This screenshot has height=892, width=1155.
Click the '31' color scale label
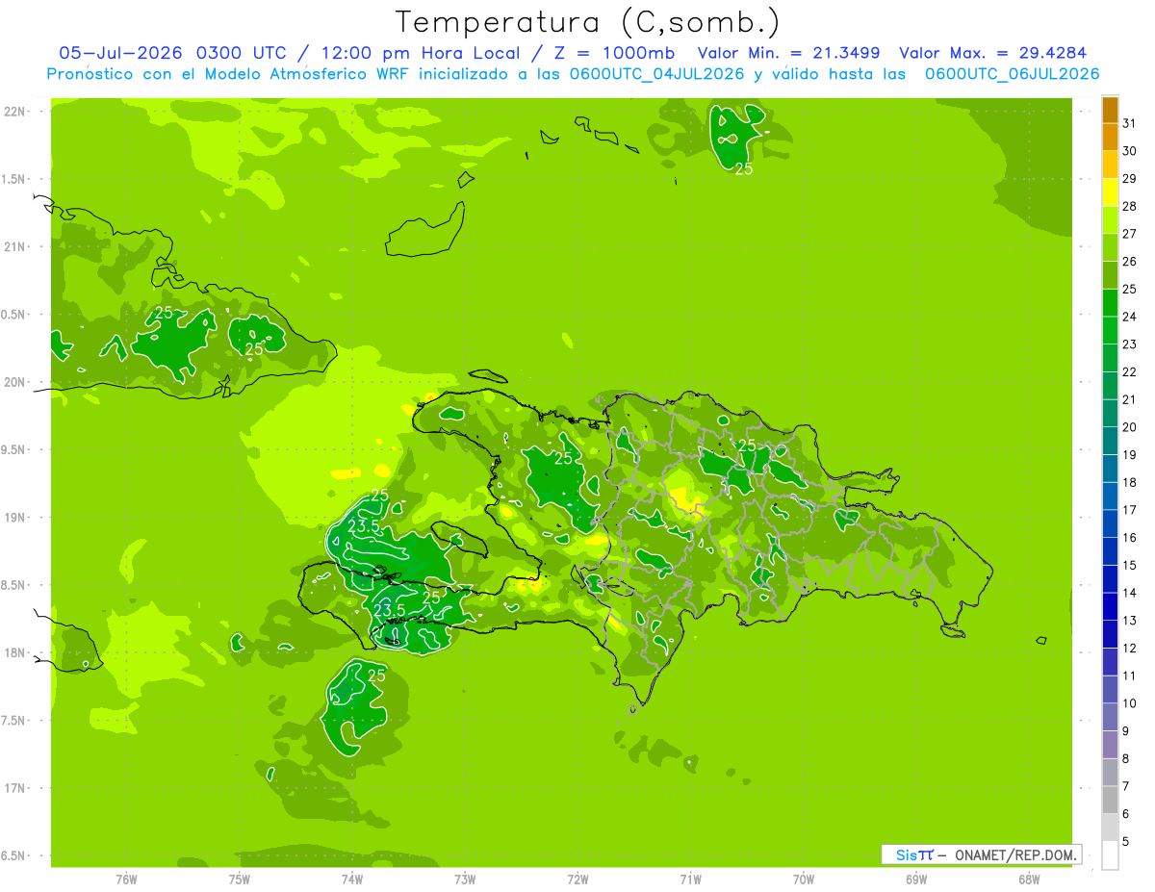pos(1129,123)
